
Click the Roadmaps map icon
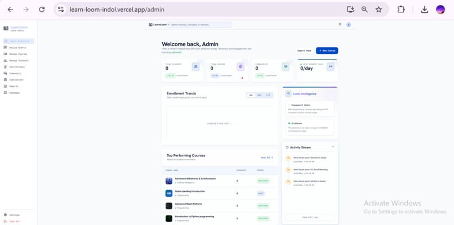tap(5, 93)
